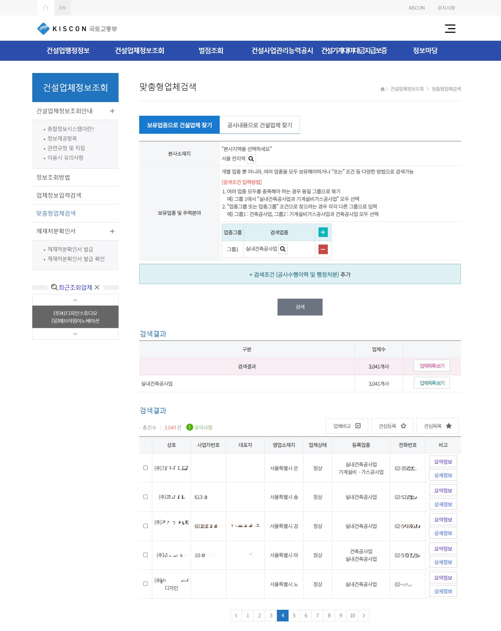501x631 pixels.
Task: Click the search icon next to 실내건축공사업
Action: click(x=283, y=249)
